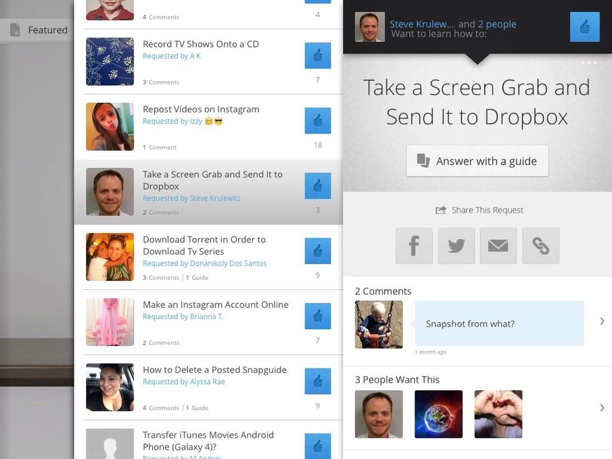Click the "Answer with a guide" button
Viewport: 612px width, 459px height.
pyautogui.click(x=477, y=160)
